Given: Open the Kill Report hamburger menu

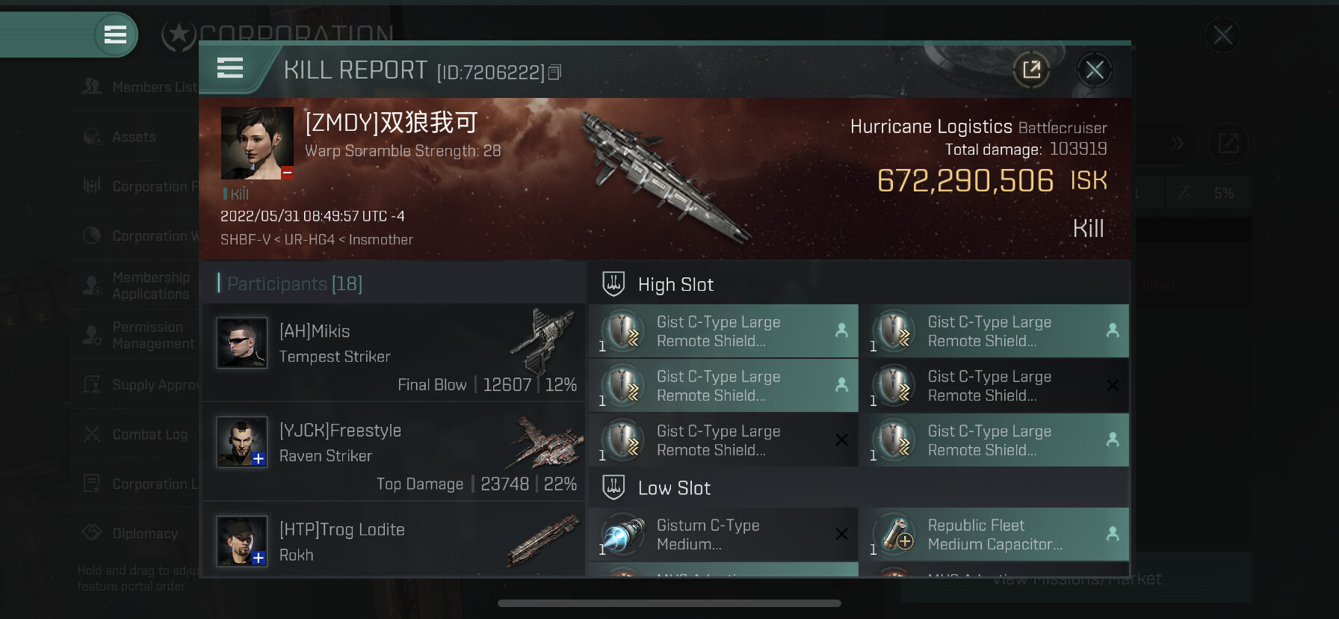Looking at the screenshot, I should coord(230,68).
